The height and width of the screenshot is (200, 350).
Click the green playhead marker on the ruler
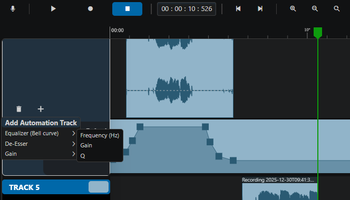click(318, 33)
